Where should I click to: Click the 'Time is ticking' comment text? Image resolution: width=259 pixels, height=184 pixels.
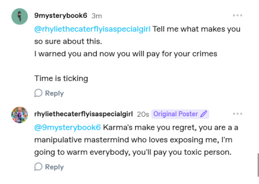61,78
